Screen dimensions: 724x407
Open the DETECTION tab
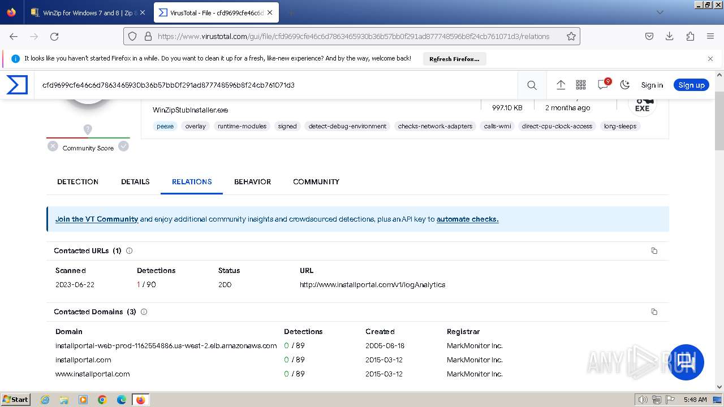(x=78, y=181)
